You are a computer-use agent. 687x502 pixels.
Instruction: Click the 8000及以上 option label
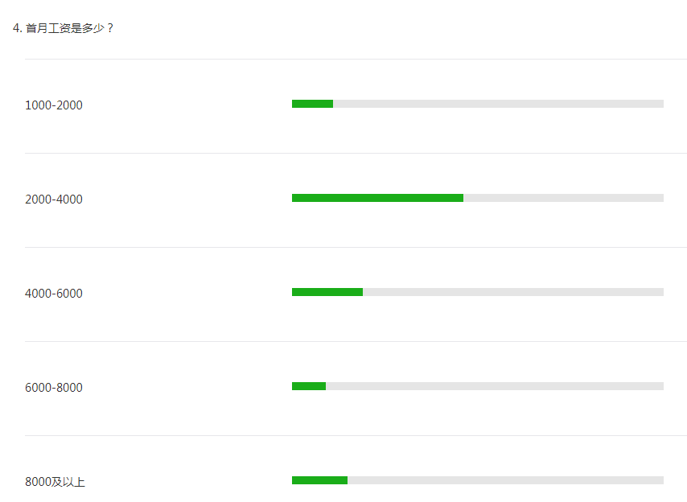[x=55, y=482]
